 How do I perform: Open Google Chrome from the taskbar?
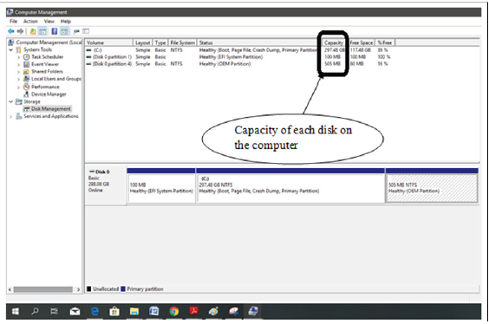(x=174, y=311)
